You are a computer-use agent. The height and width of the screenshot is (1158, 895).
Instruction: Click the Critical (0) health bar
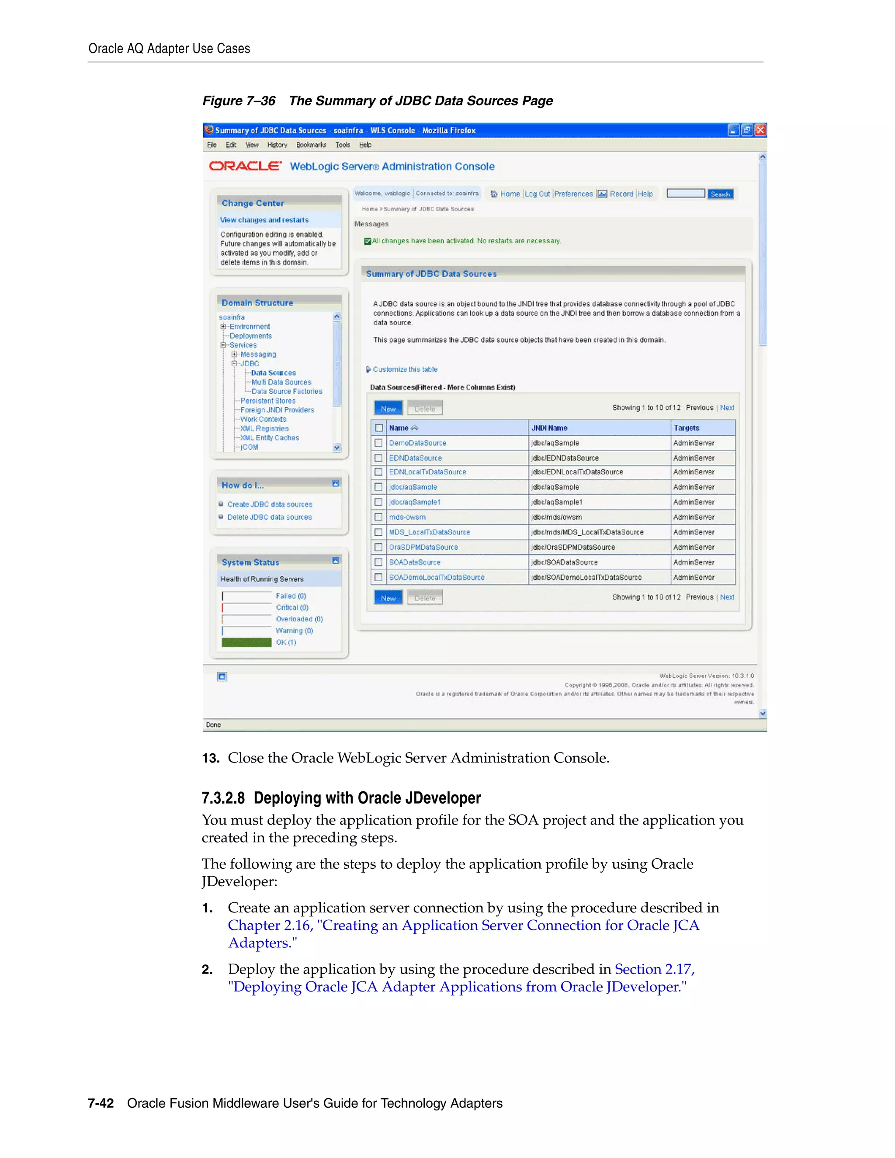point(246,608)
